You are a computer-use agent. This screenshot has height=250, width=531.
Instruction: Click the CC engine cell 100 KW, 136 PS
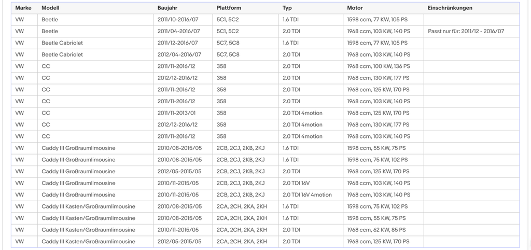pyautogui.click(x=383, y=66)
